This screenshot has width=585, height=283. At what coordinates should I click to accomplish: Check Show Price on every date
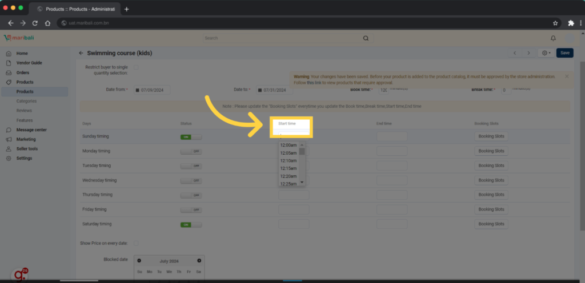tap(136, 243)
